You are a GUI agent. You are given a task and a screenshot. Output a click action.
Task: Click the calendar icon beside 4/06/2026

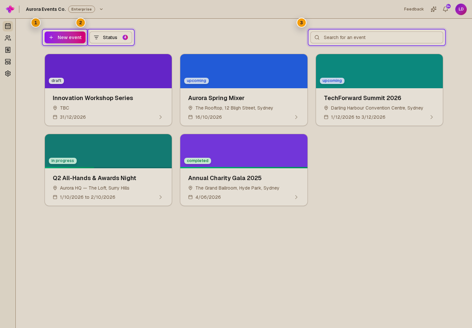click(190, 197)
